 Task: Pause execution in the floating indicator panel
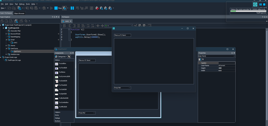point(260,5)
